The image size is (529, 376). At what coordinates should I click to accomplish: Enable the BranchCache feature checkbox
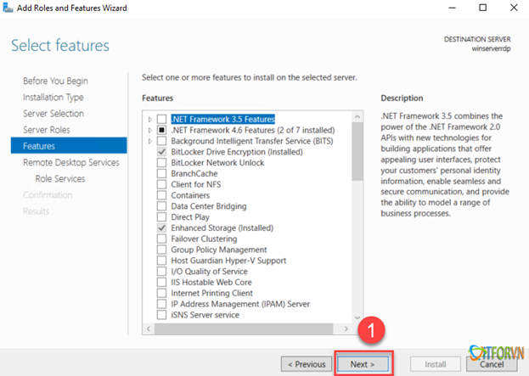(161, 173)
